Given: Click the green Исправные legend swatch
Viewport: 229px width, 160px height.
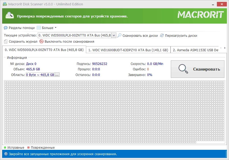Looking at the screenshot, I should tap(5, 147).
